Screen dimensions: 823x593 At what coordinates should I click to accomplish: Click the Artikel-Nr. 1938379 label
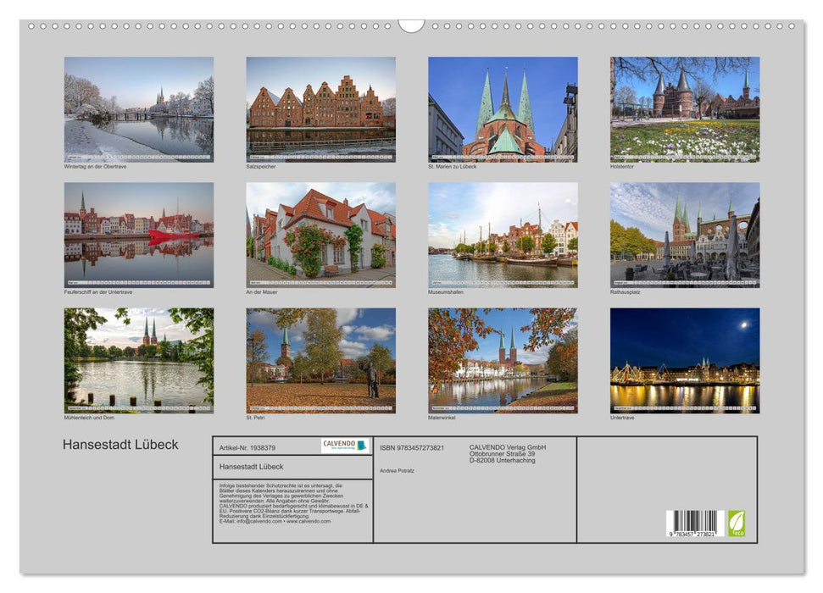pyautogui.click(x=247, y=450)
